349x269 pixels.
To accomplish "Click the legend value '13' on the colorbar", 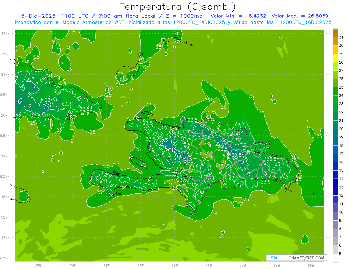I will 341,187.
